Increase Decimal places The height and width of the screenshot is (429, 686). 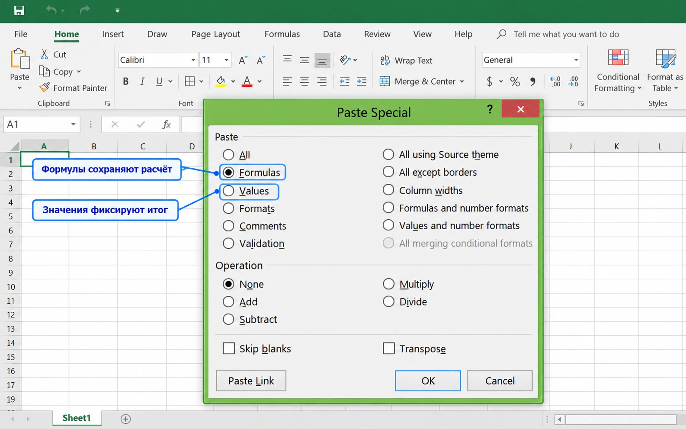click(x=555, y=81)
